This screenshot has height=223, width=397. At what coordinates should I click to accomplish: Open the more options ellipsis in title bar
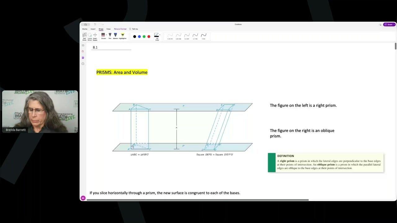coord(103,24)
